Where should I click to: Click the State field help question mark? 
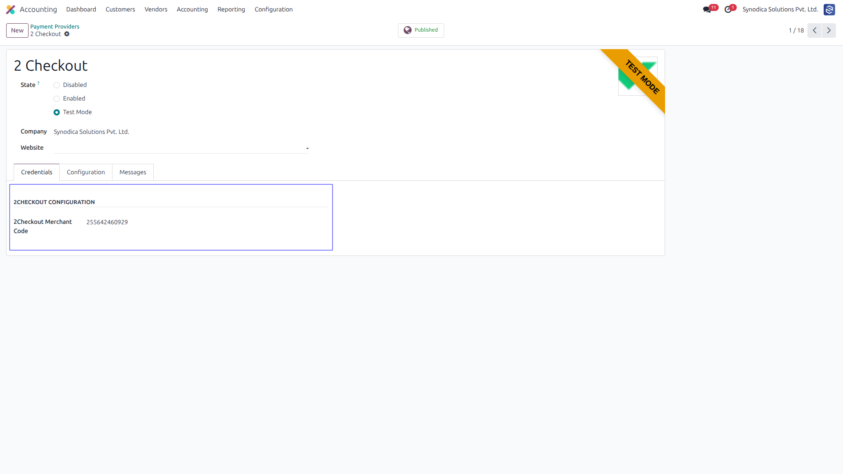[x=38, y=83]
